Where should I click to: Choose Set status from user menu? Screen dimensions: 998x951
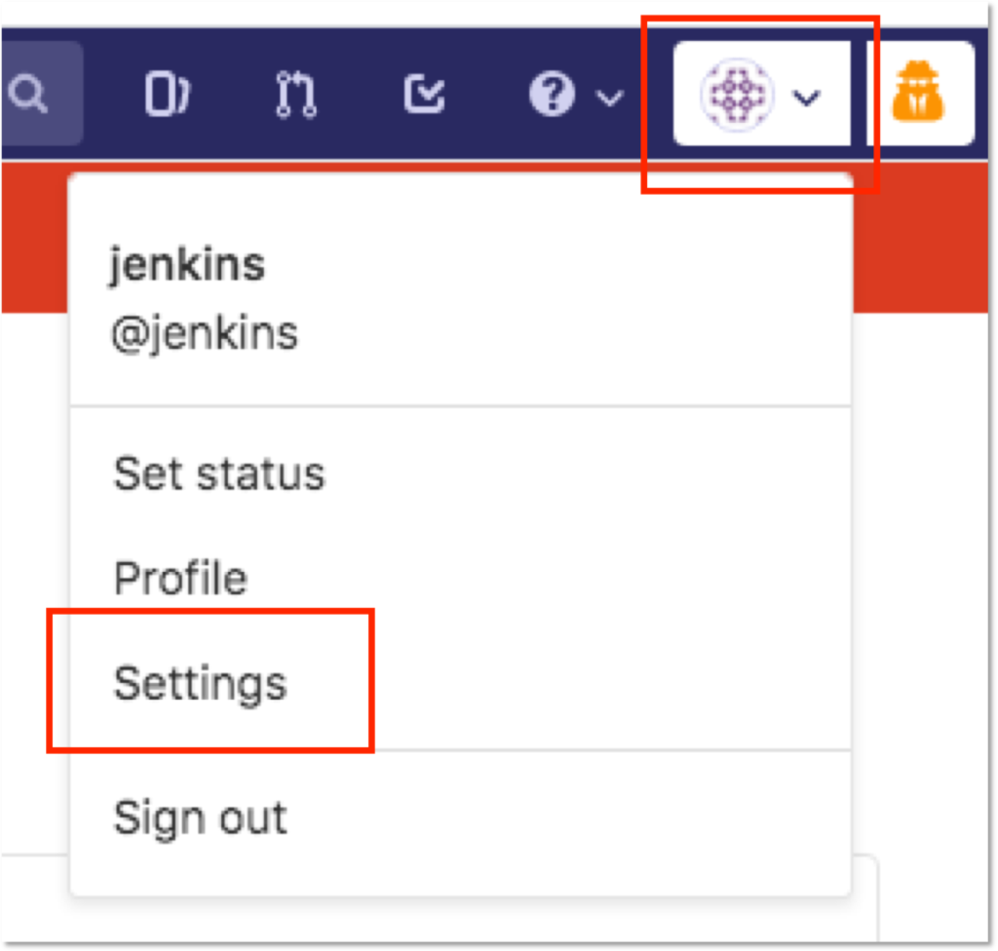coord(219,475)
